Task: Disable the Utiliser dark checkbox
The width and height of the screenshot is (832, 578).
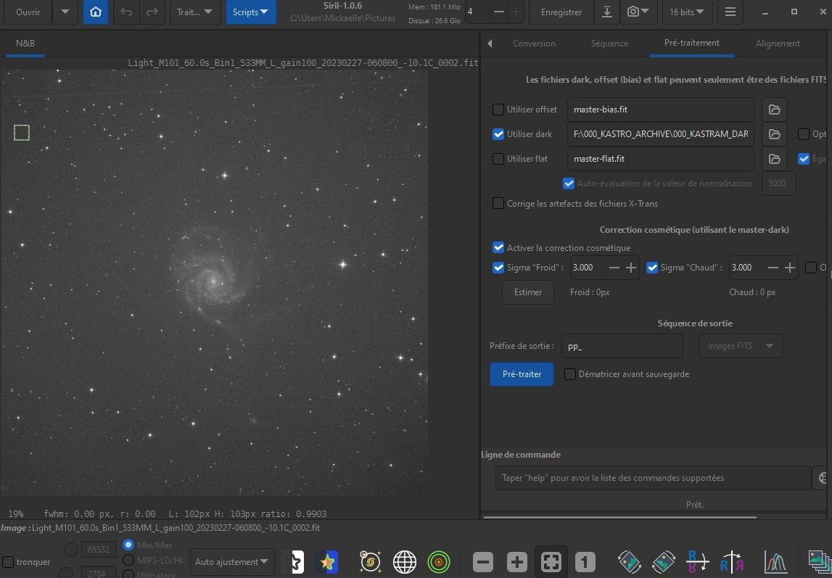Action: (498, 133)
